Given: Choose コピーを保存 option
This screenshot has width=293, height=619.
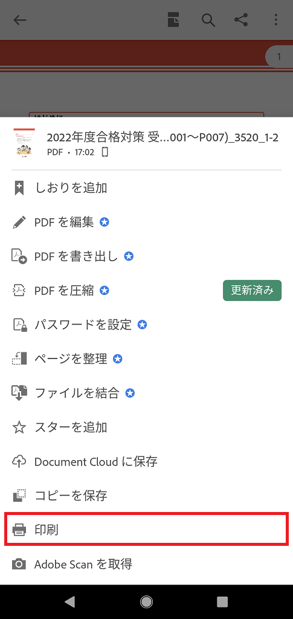Looking at the screenshot, I should (146, 496).
